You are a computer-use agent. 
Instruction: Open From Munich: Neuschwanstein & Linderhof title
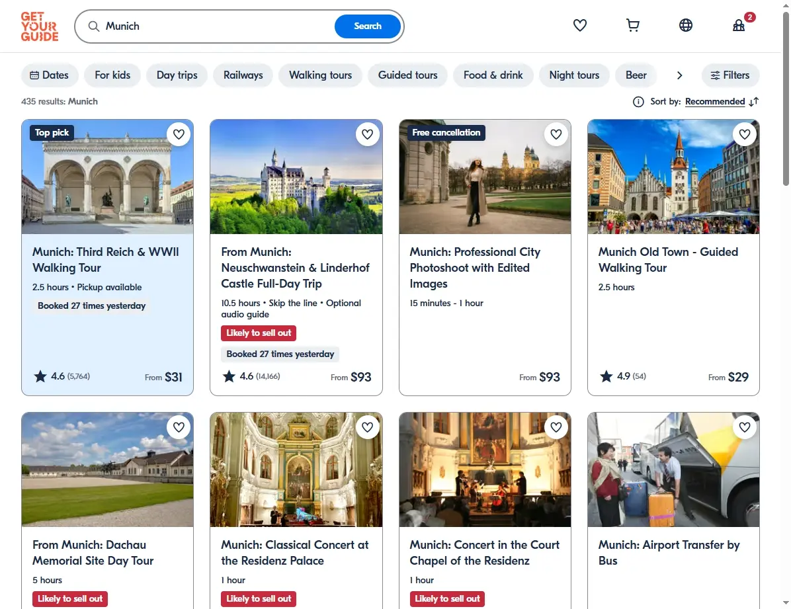click(x=295, y=267)
